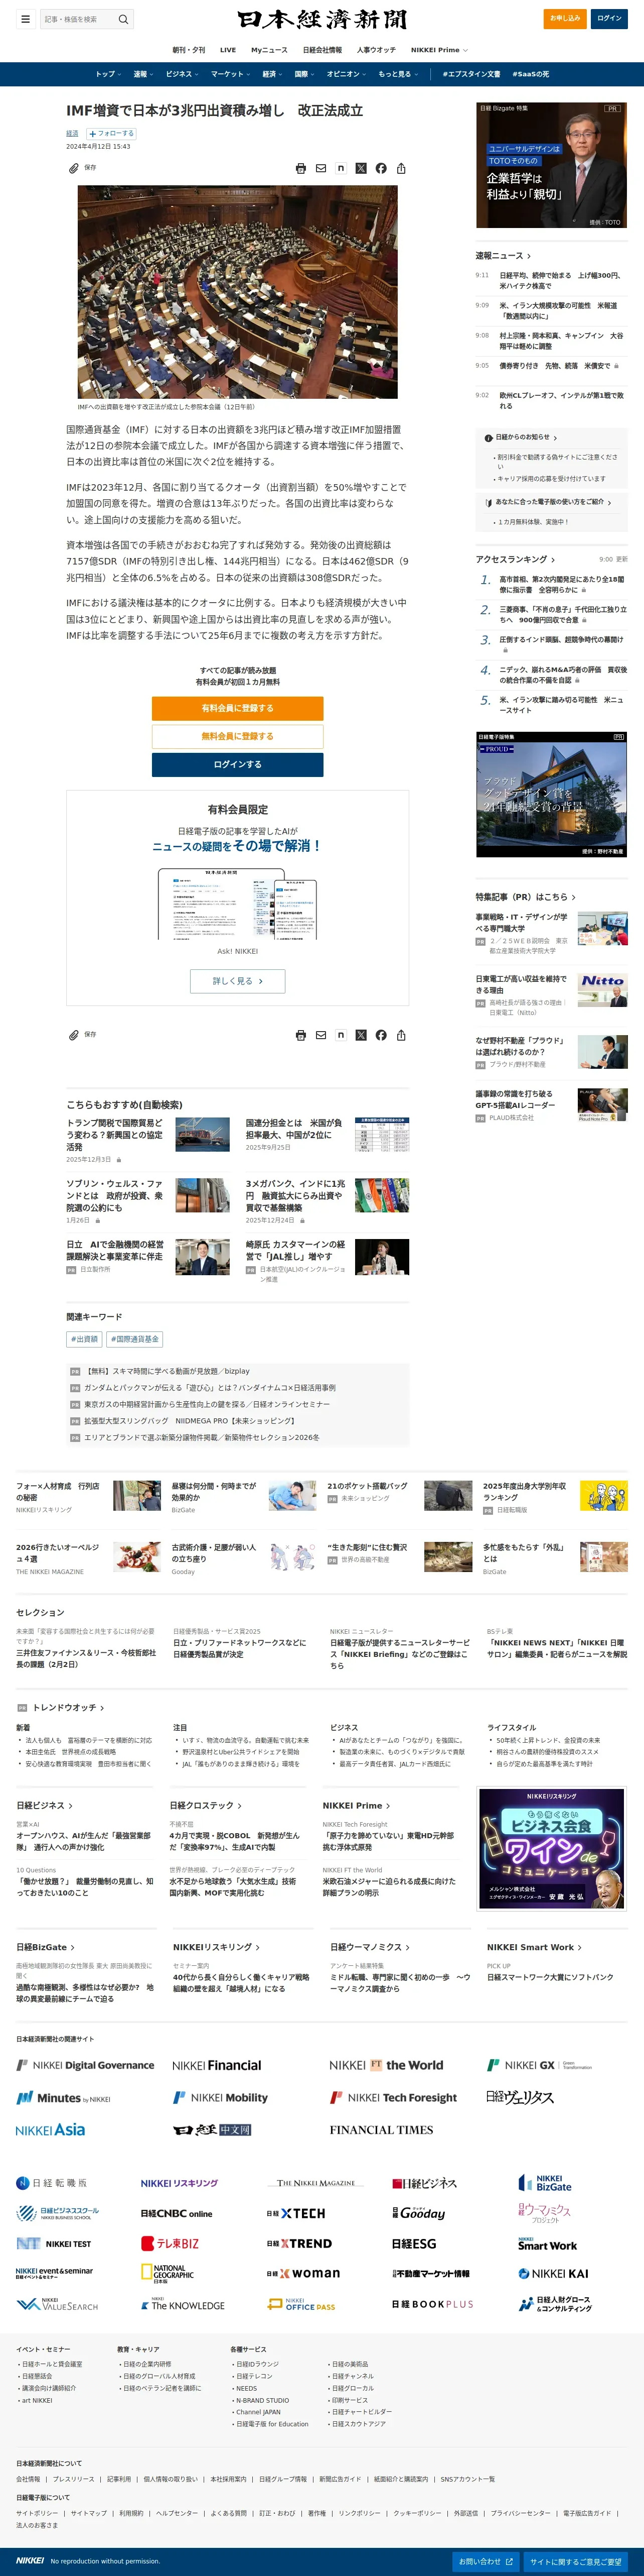Screen dimensions: 644x2576
Task: Expand あなたに合った電子版の使い方をご紹介 notice
Action: (553, 502)
